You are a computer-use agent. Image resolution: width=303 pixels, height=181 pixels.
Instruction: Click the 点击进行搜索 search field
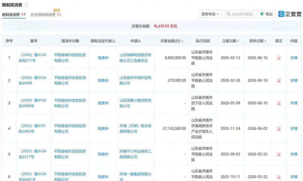[x=239, y=14]
